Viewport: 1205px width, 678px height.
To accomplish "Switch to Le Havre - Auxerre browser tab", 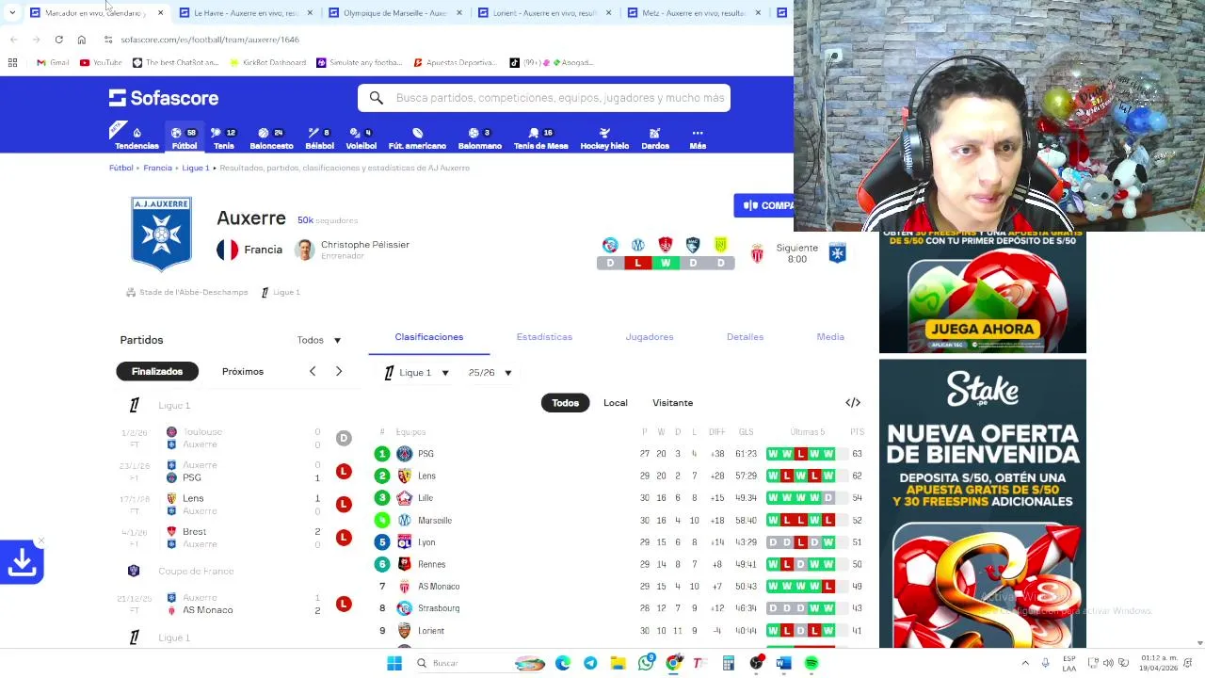I will tap(245, 12).
